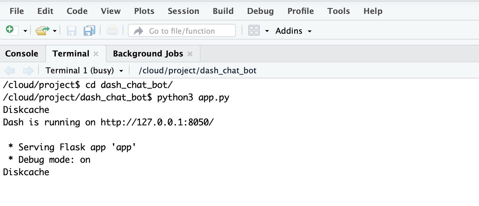Click the workspace panes grid icon
479x206 pixels.
coord(254,31)
